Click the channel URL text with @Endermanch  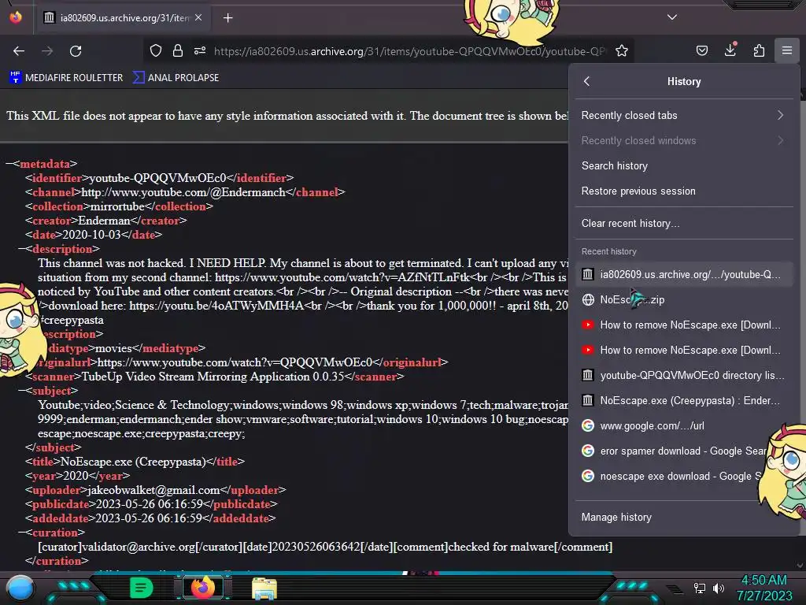[183, 192]
